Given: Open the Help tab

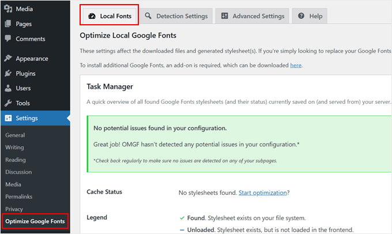Looking at the screenshot, I should point(310,16).
